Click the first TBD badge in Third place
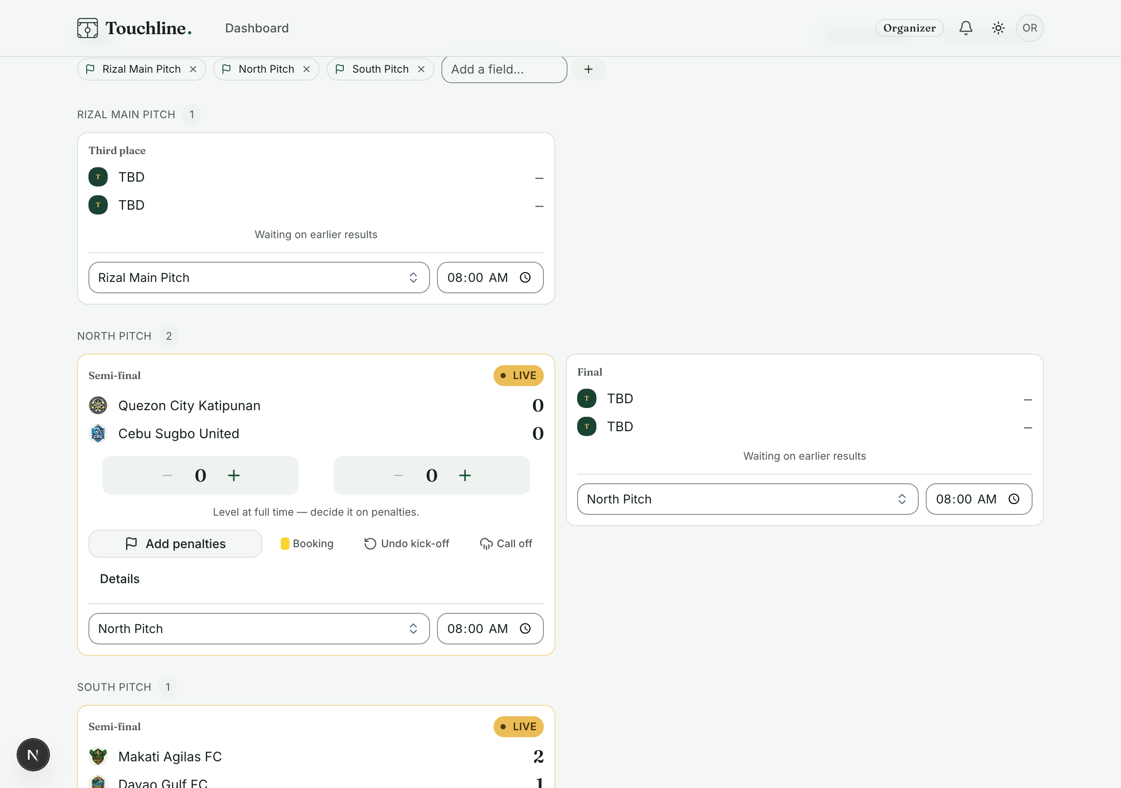1121x788 pixels. coord(98,177)
